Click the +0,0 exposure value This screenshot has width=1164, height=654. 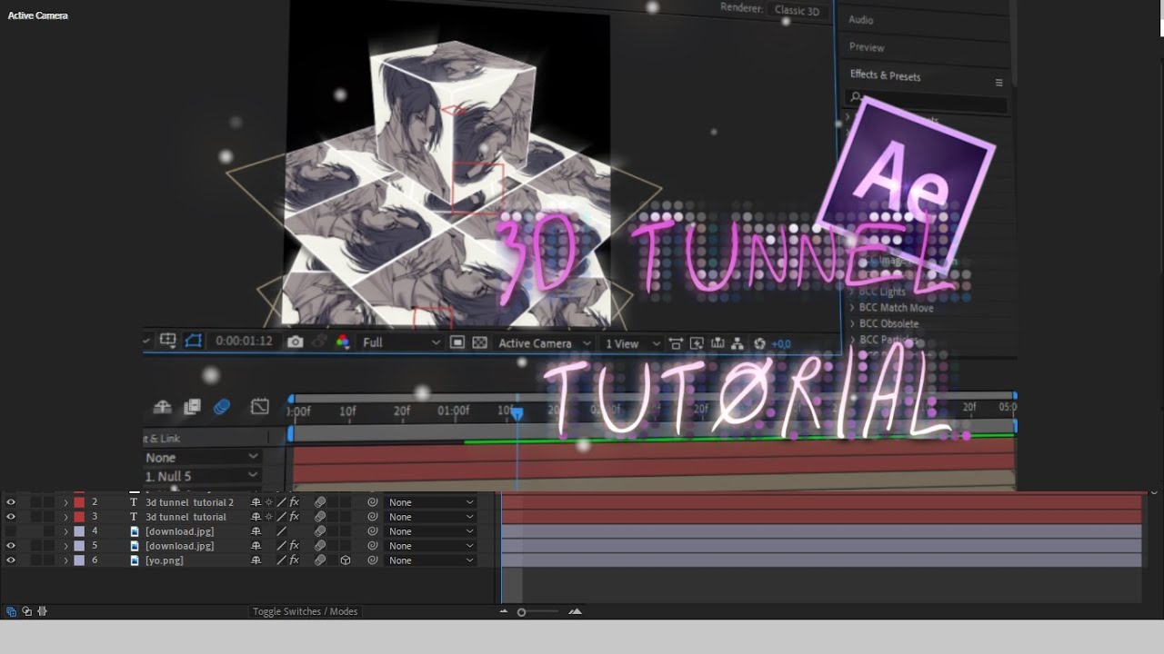(x=781, y=344)
